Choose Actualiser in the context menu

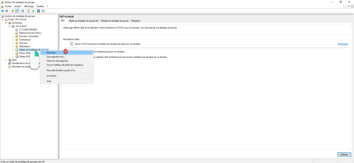point(67,76)
